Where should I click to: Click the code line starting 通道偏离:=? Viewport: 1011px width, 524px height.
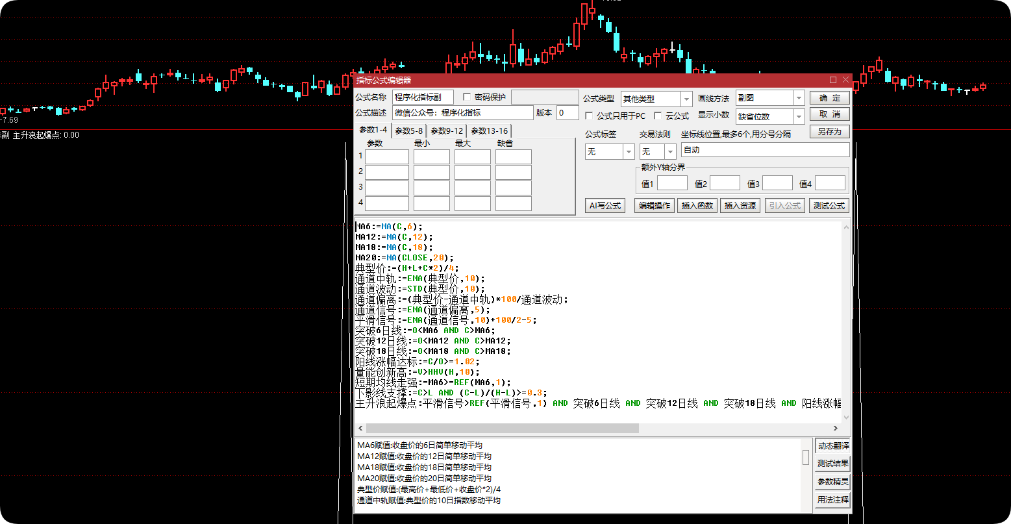[461, 299]
